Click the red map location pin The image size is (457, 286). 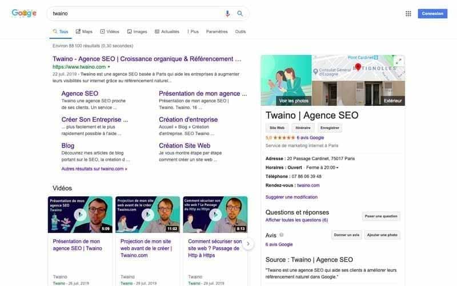(358, 67)
